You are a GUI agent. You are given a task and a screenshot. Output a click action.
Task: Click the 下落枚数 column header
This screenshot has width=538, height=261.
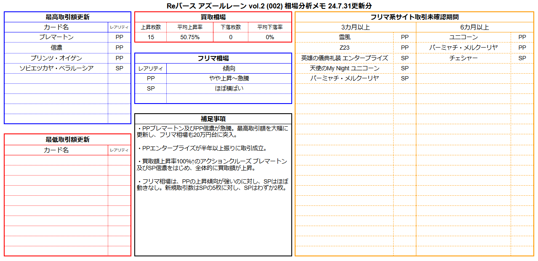(x=231, y=27)
